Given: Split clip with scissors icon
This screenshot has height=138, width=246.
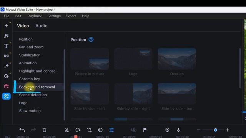Looking at the screenshot, I should (66, 130).
